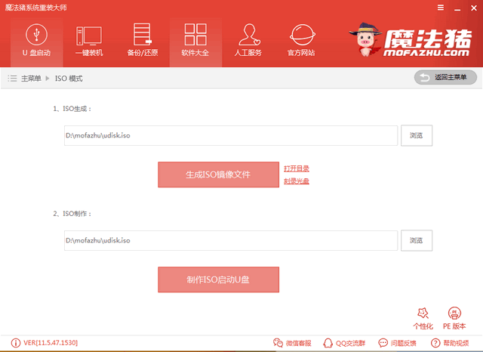This screenshot has height=352, width=483.
Task: Choose the PE 版本 icon
Action: pyautogui.click(x=454, y=318)
